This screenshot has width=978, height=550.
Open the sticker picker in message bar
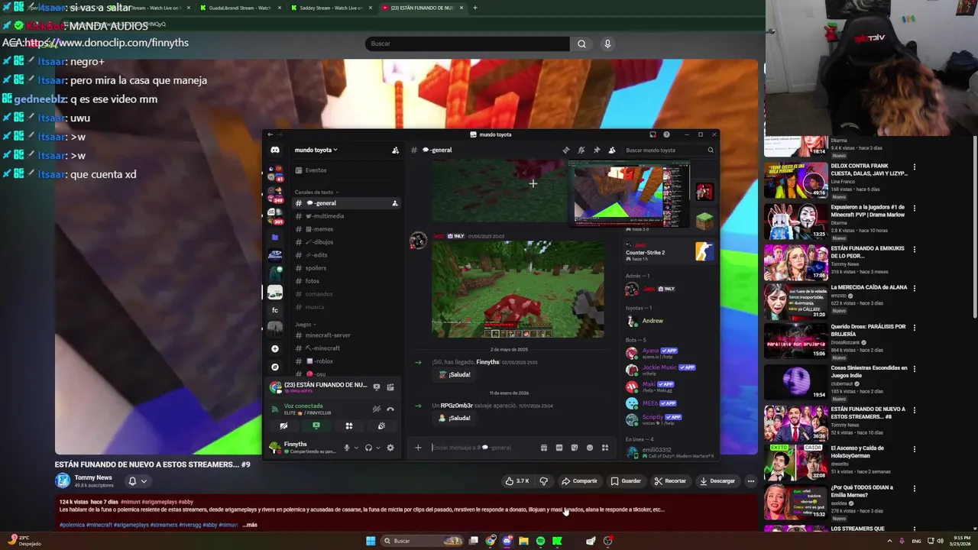tap(575, 448)
